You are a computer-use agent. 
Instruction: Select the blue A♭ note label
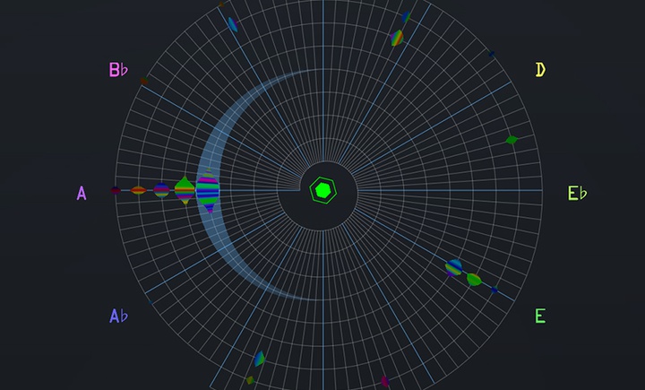[118, 316]
